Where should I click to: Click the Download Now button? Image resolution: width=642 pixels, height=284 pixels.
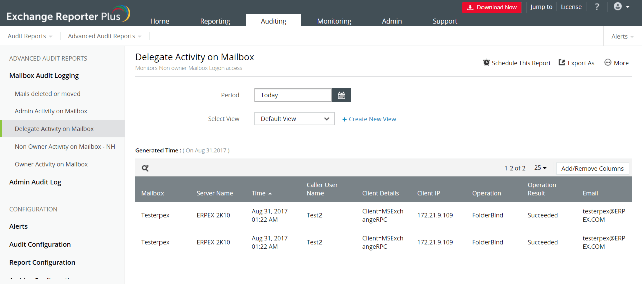[492, 7]
